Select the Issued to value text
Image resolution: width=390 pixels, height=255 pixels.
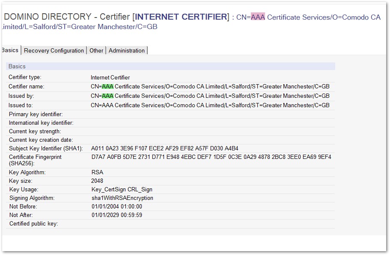[x=210, y=106]
